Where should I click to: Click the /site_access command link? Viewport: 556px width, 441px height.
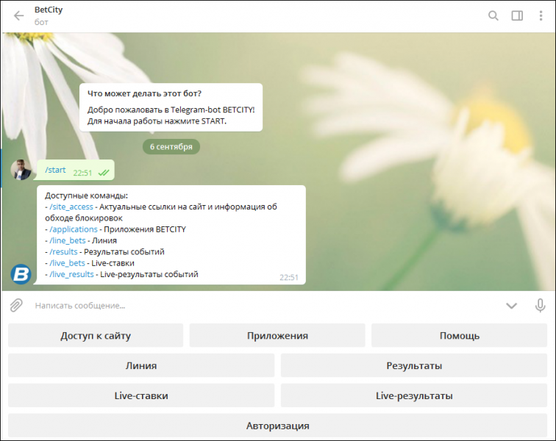point(71,207)
